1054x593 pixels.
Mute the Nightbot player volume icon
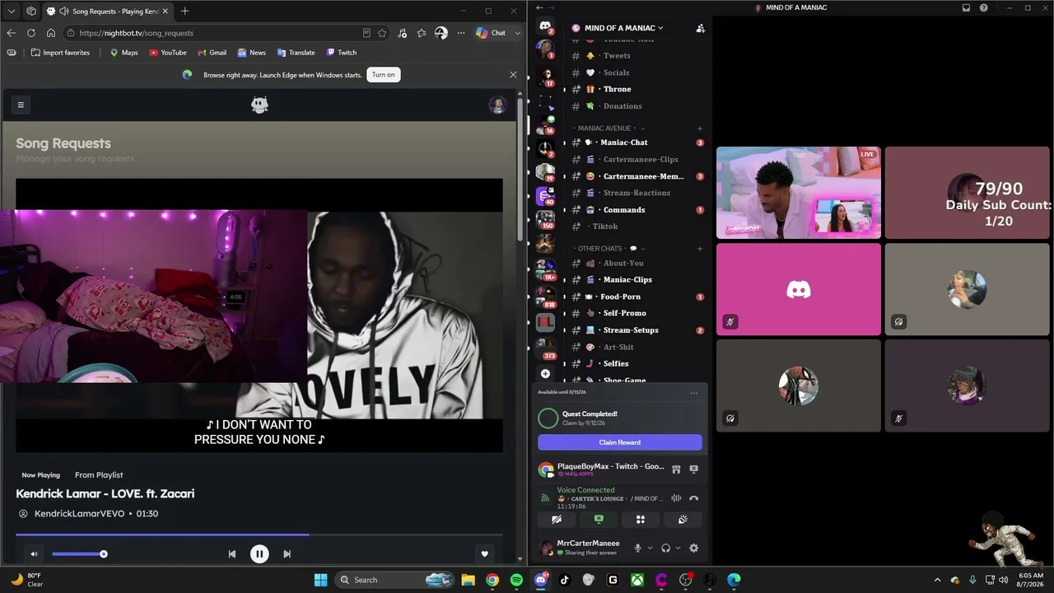click(34, 554)
